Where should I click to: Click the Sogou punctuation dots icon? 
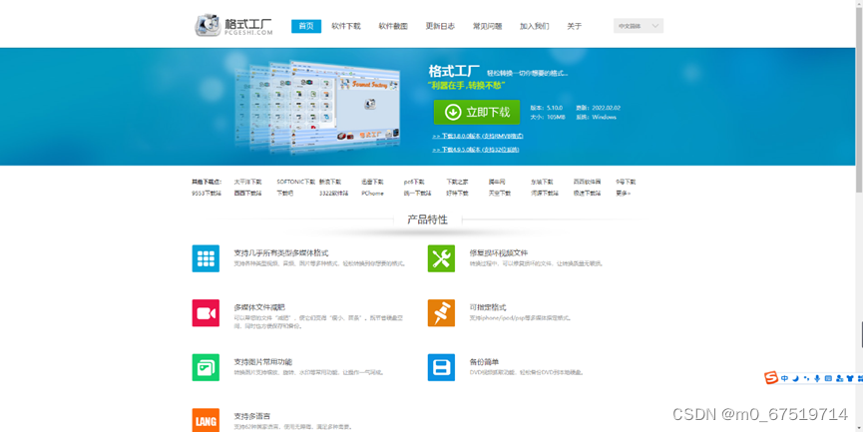coord(806,378)
